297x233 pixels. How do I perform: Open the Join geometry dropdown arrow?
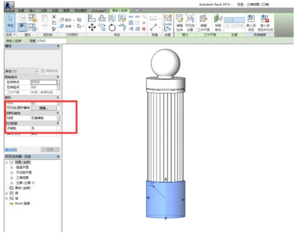pos(74,26)
